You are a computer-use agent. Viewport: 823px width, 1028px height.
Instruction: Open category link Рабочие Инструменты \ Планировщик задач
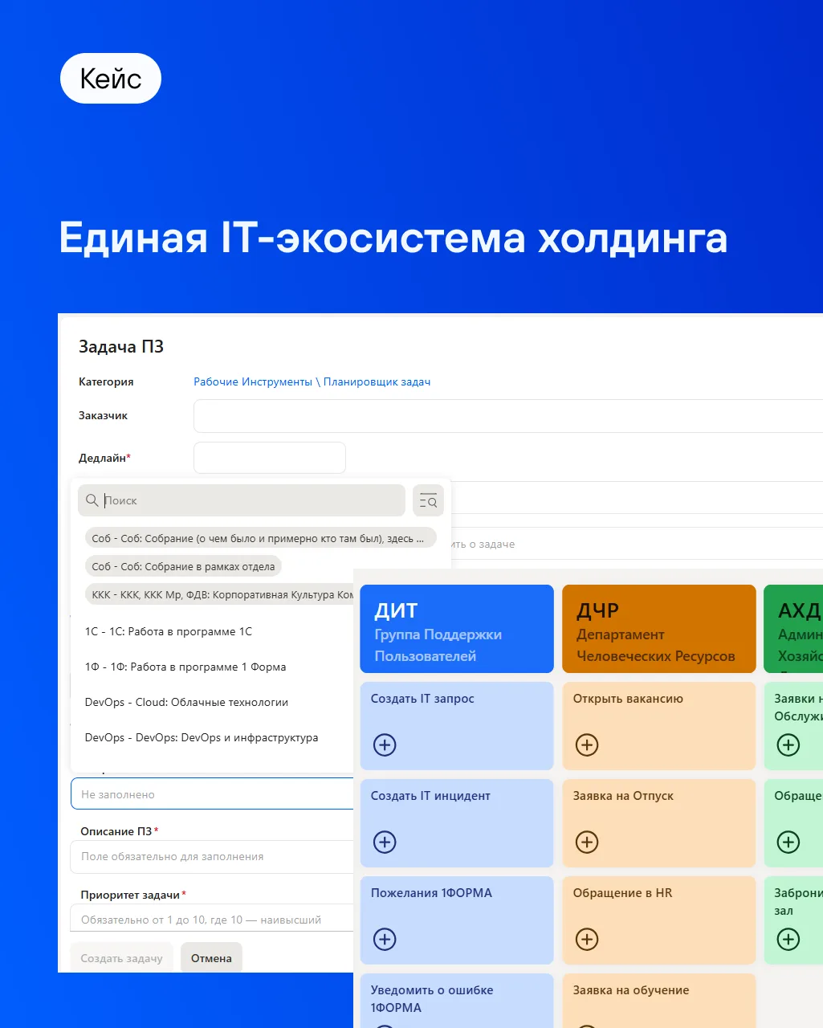[x=312, y=381]
